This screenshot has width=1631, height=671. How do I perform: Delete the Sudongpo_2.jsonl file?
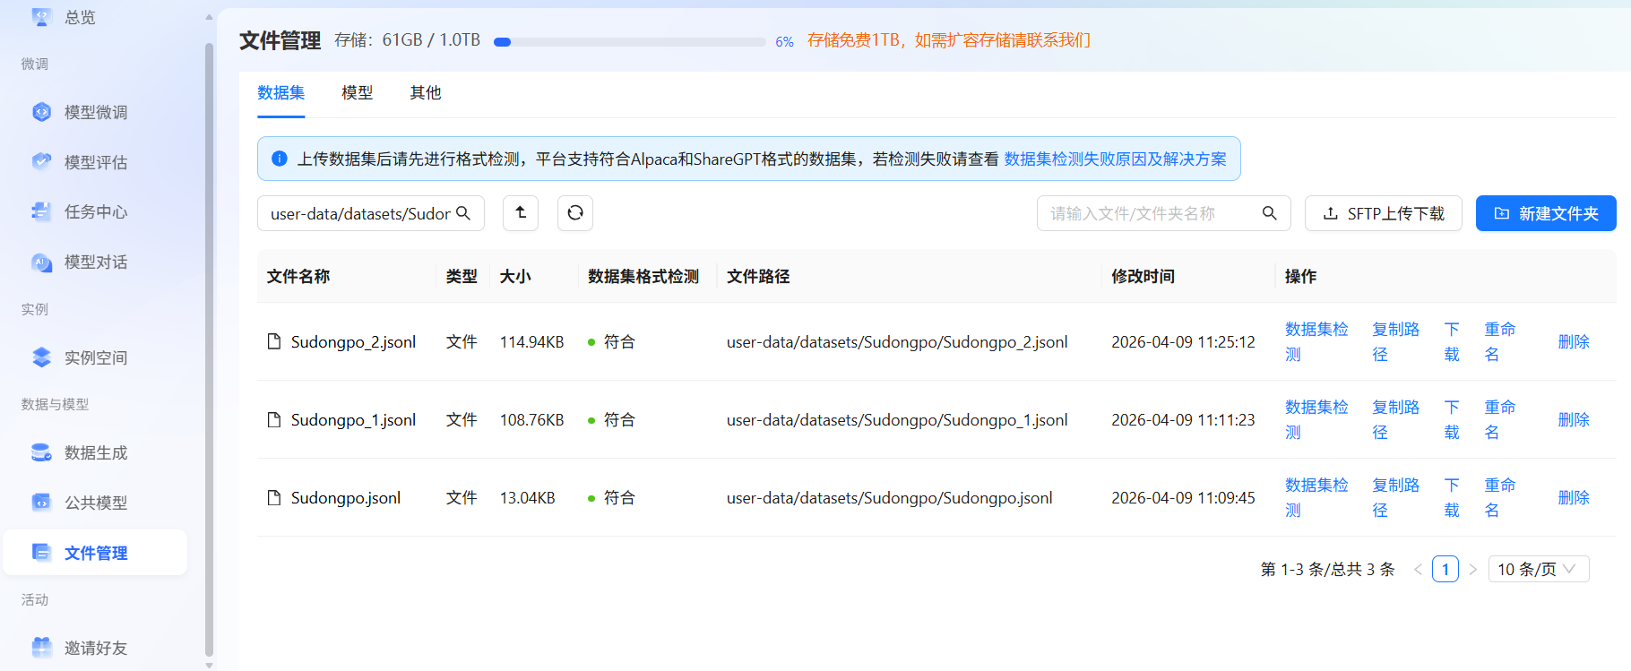1573,341
